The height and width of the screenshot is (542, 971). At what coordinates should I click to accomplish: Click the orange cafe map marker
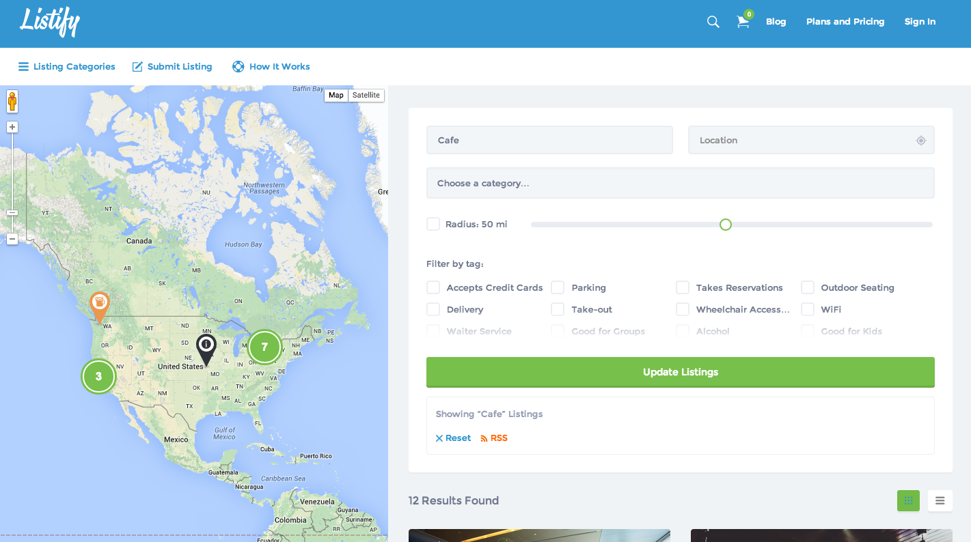click(x=100, y=304)
